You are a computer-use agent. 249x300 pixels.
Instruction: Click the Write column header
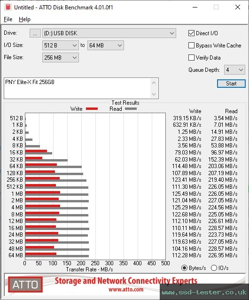(195, 111)
